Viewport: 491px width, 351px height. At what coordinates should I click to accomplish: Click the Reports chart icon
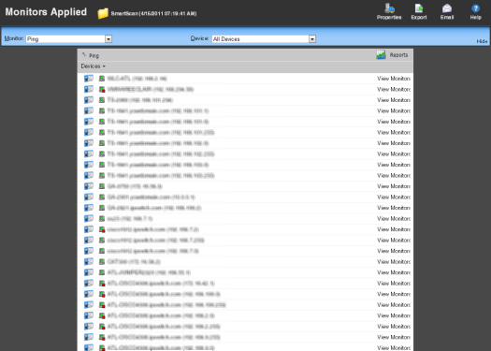pyautogui.click(x=381, y=55)
